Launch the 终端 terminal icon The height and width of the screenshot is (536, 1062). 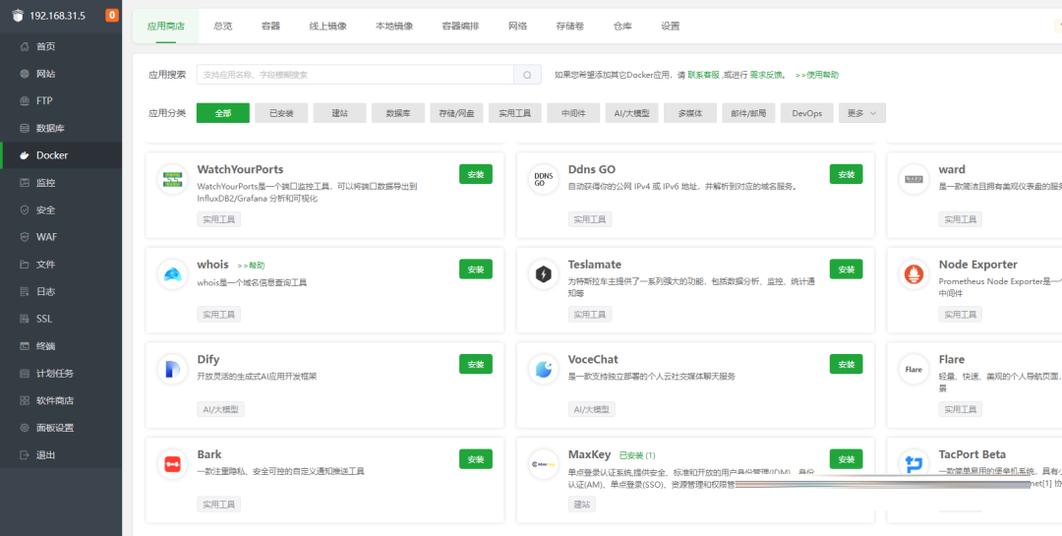pos(25,346)
